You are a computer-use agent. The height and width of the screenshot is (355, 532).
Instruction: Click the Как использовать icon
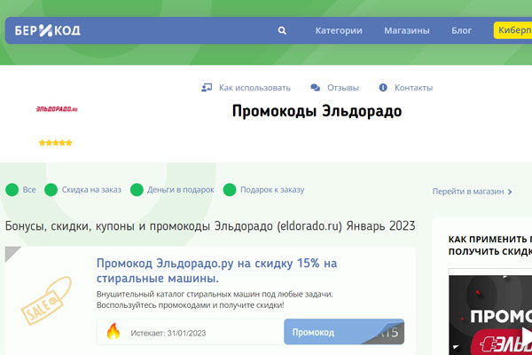pos(207,88)
